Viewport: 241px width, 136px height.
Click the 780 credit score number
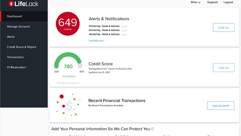[68, 67]
